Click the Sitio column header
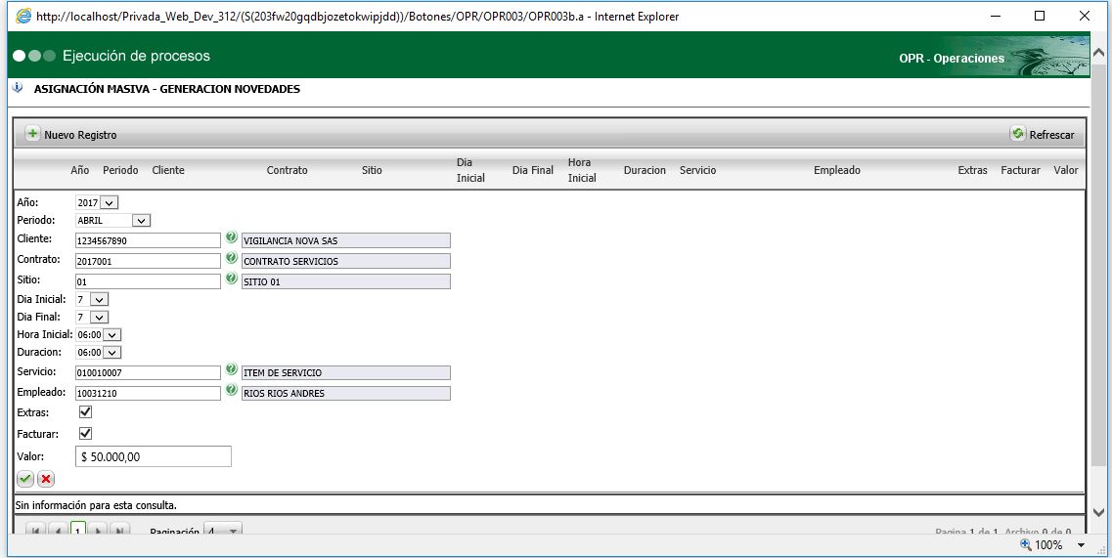Screen dimensions: 1112x558 pyautogui.click(x=372, y=170)
